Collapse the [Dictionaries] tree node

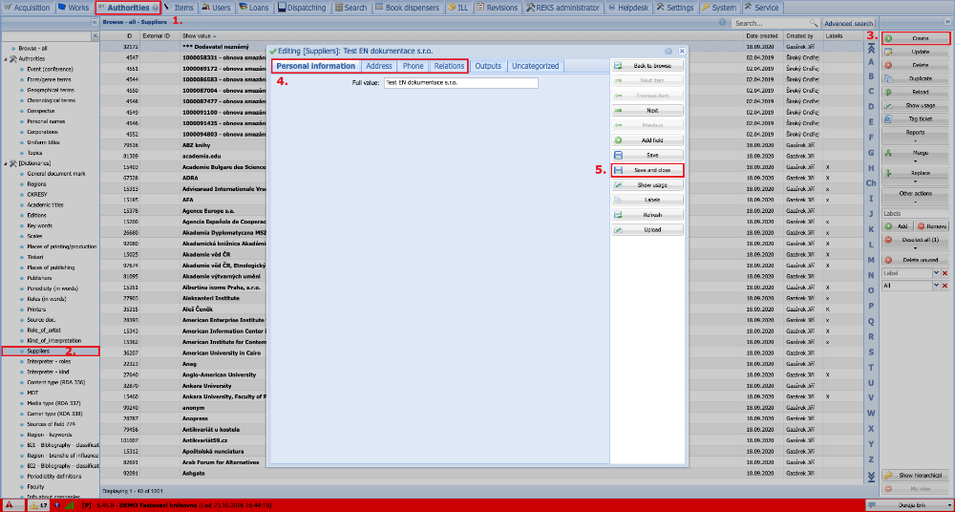pos(5,163)
